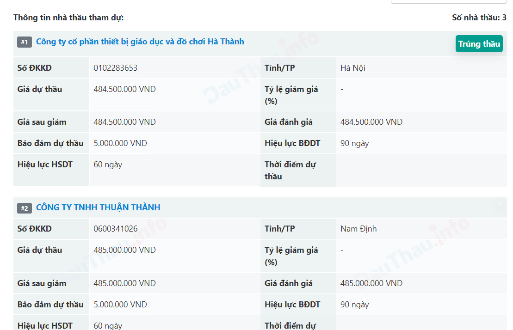The height and width of the screenshot is (330, 513).
Task: Open CÔNG TY TNHH THUẬN THÀNH link
Action: 98,208
